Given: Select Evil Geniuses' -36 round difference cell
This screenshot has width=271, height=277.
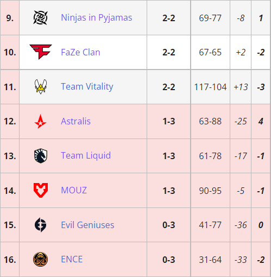Looking at the screenshot, I should [241, 225].
